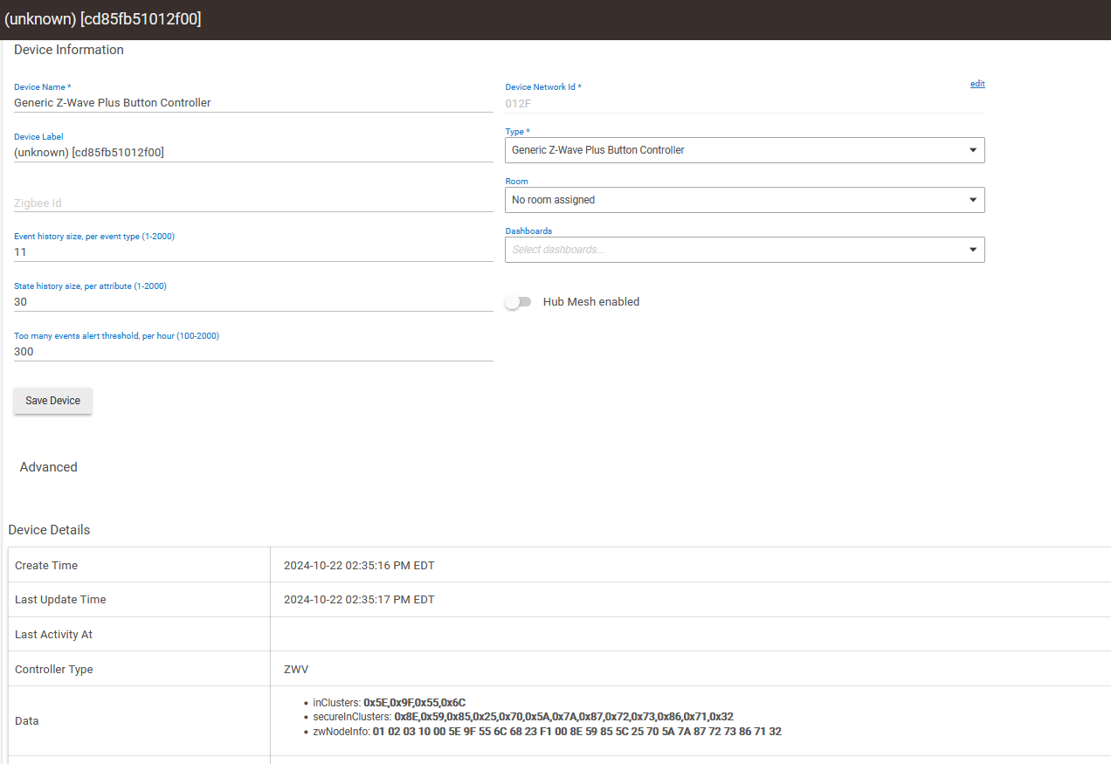Click the Too many events alert threshold field
This screenshot has width=1111, height=764.
click(x=253, y=351)
